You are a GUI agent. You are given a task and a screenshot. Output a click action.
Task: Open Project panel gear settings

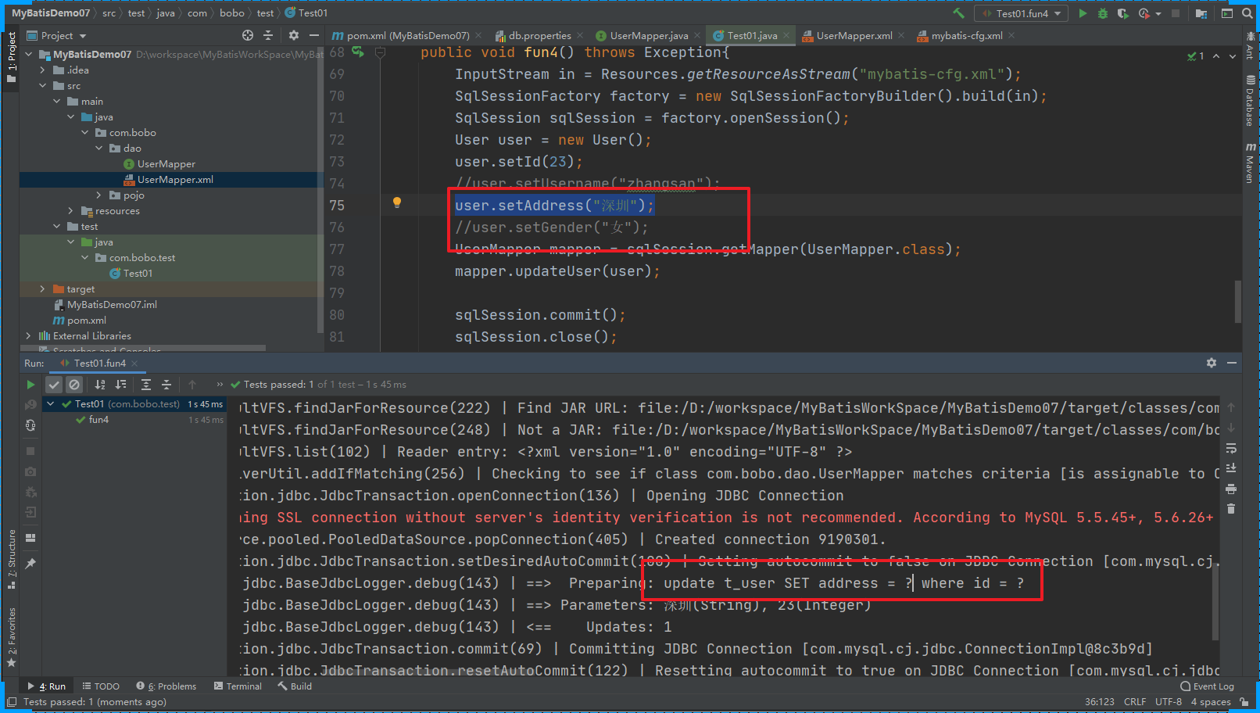[x=294, y=35]
